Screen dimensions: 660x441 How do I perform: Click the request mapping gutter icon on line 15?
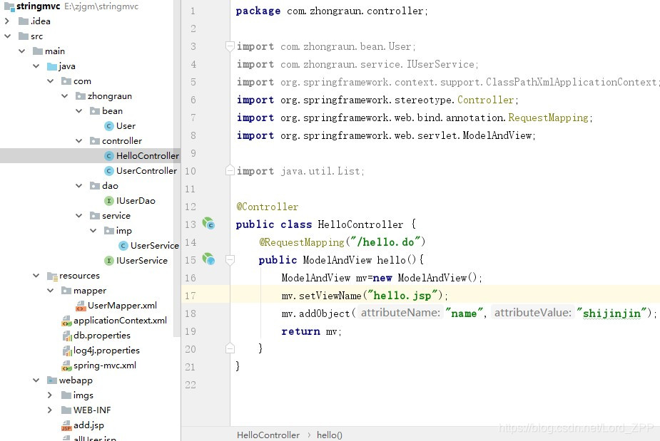click(x=208, y=259)
